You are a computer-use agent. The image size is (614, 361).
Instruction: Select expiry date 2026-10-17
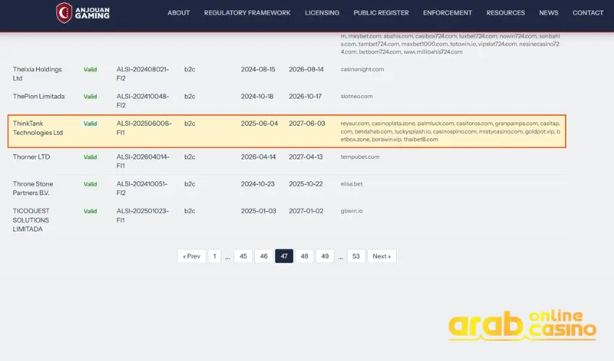(305, 96)
